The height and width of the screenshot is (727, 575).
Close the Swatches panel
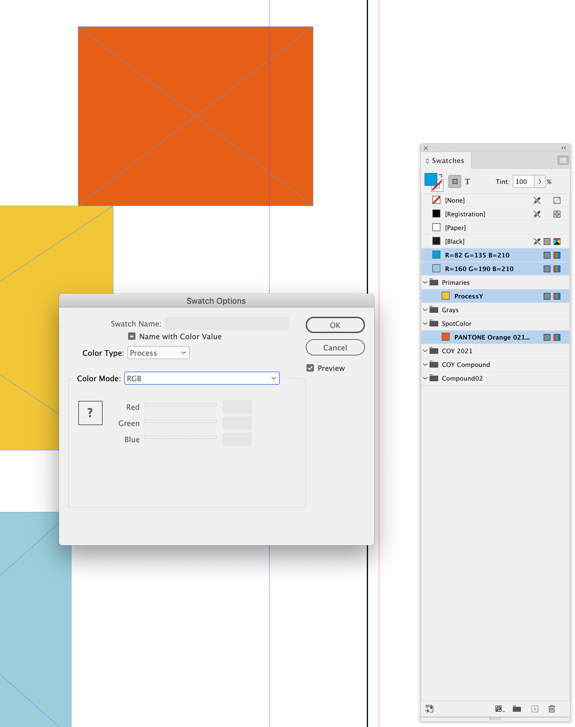[426, 148]
